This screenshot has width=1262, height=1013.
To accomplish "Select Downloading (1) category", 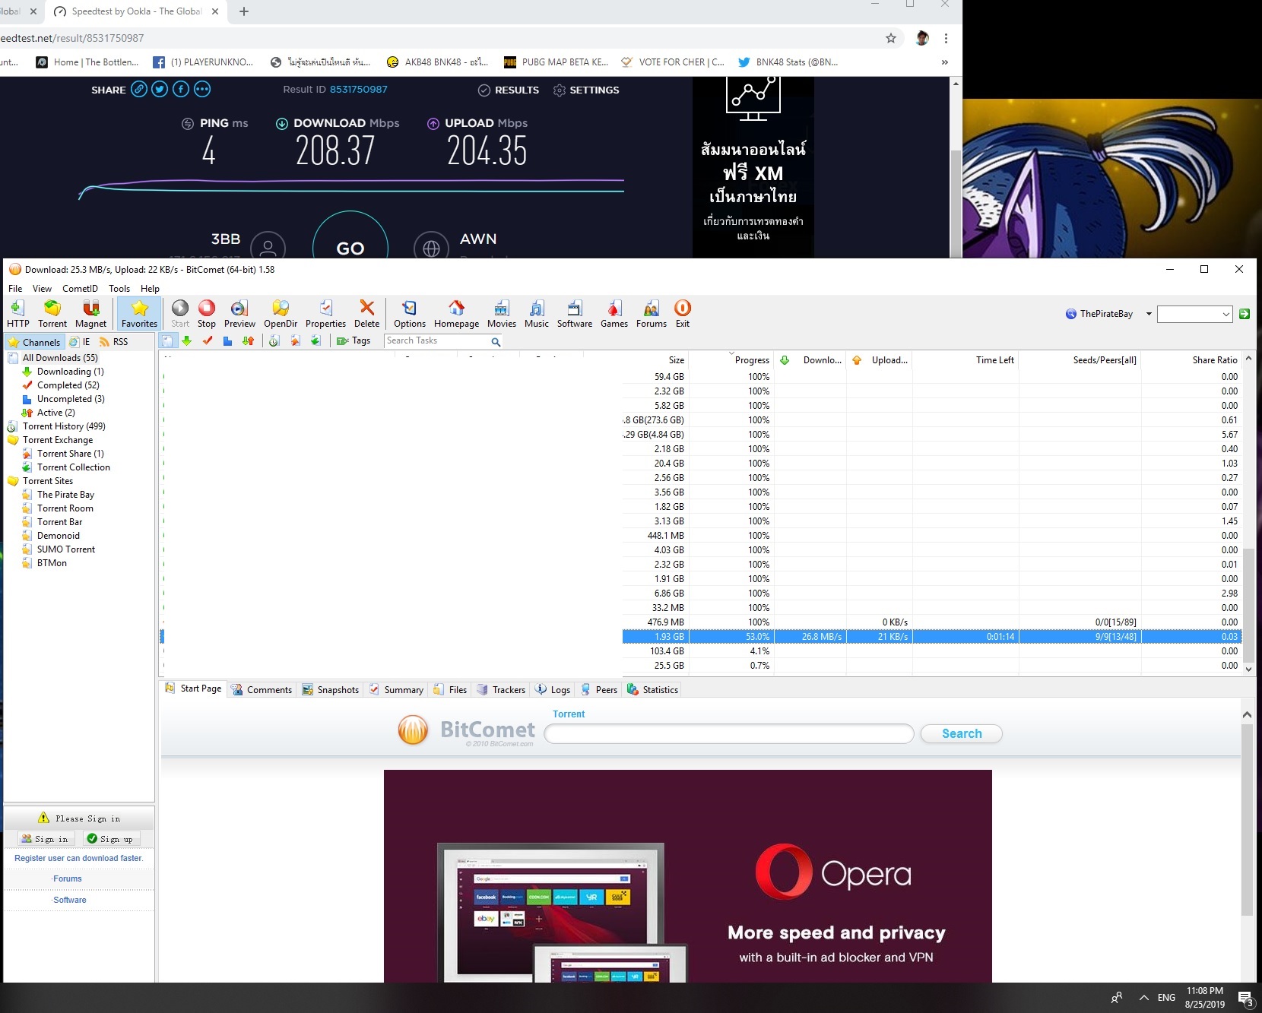I will pyautogui.click(x=70, y=372).
